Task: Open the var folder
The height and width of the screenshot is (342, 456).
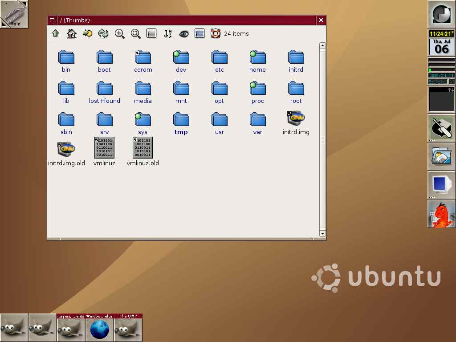Action: click(x=257, y=124)
